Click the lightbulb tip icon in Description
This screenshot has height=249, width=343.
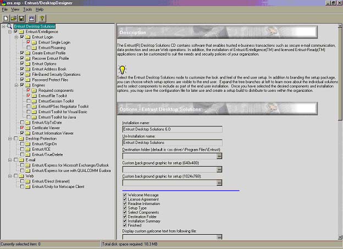pos(122,70)
